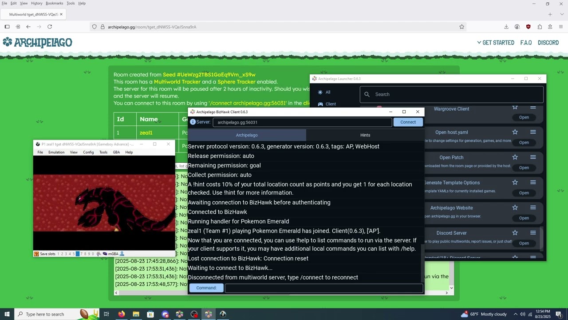Open the uBlock Origin extension icon
This screenshot has height=320, width=568.
[528, 27]
